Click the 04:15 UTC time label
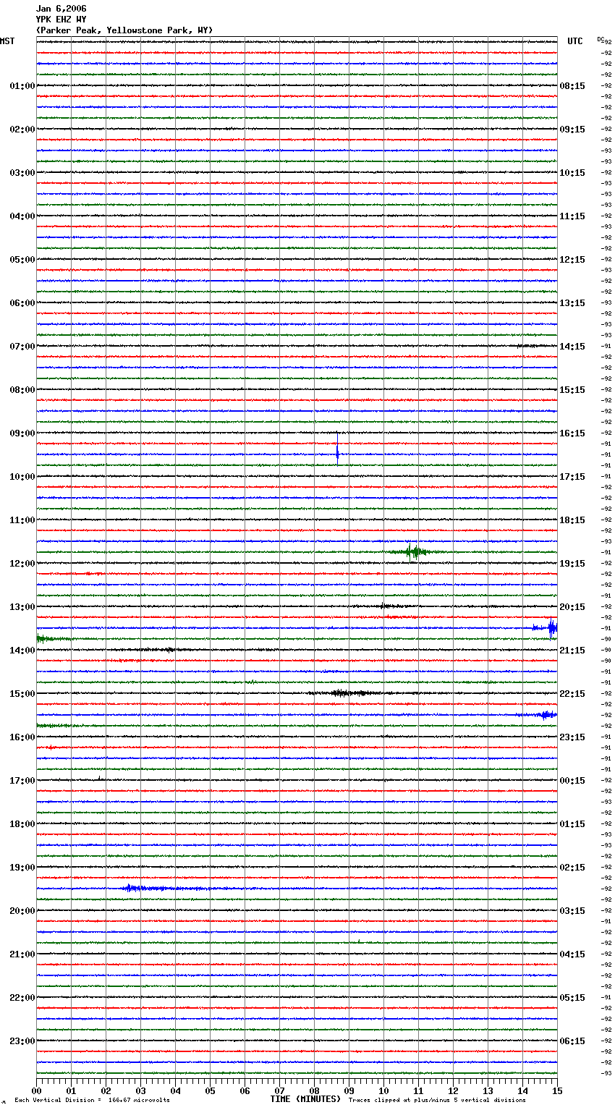This screenshot has width=615, height=1110. pyautogui.click(x=572, y=954)
